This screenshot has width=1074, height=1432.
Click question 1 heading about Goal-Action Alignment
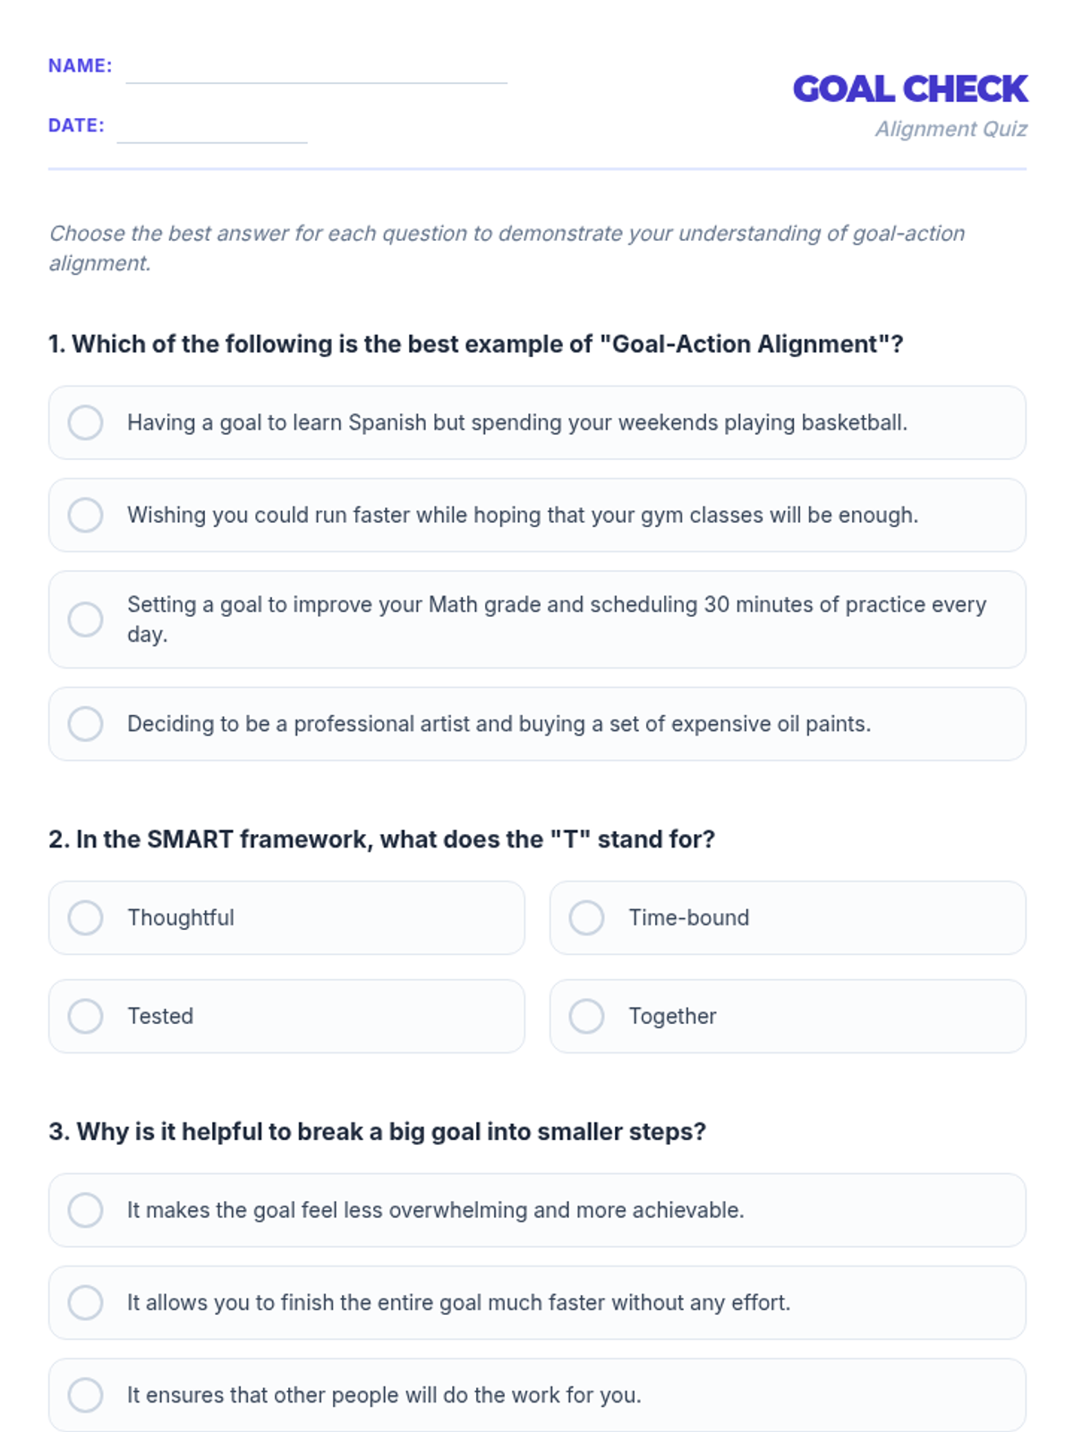pos(476,345)
